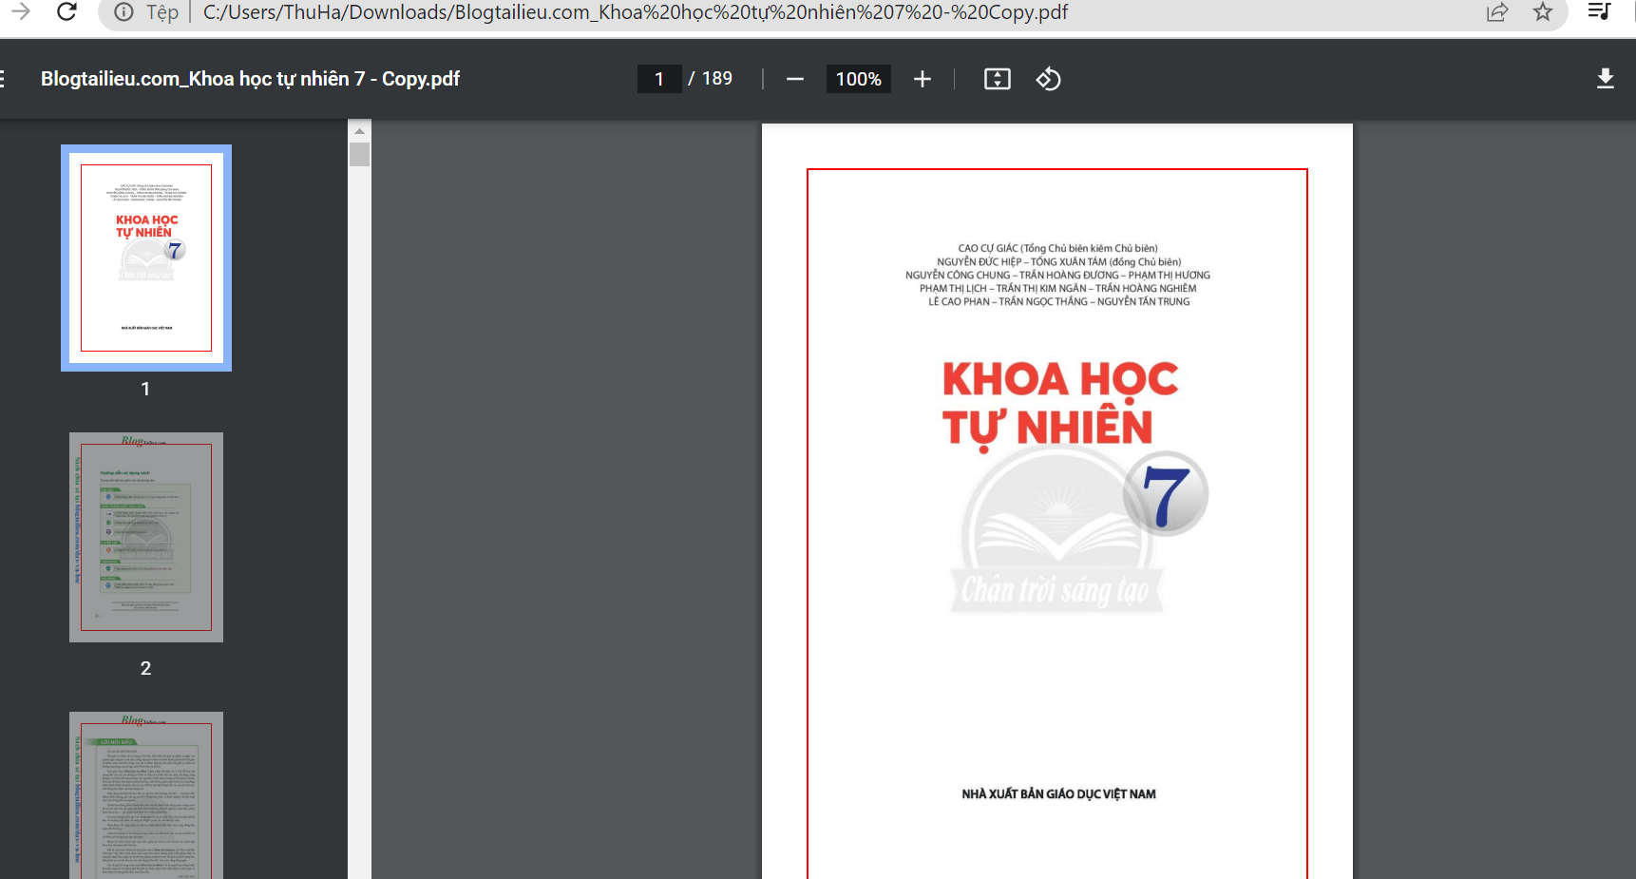Download the PDF file

(1606, 79)
